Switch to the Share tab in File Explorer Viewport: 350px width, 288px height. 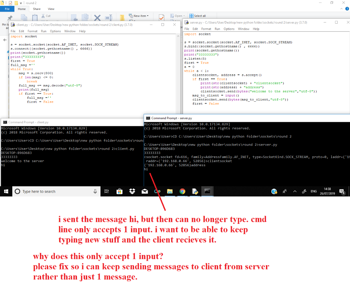coord(37,9)
